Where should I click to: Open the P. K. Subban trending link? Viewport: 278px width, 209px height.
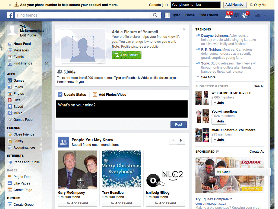211,50
